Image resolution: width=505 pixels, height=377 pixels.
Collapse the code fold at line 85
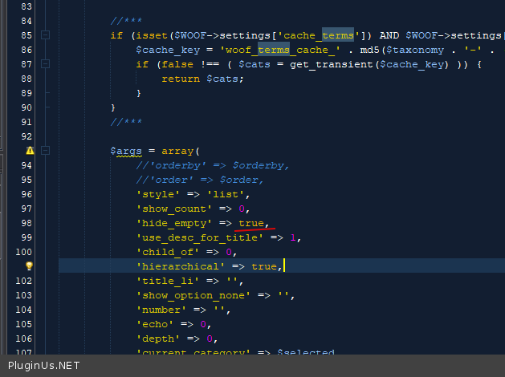(x=46, y=35)
